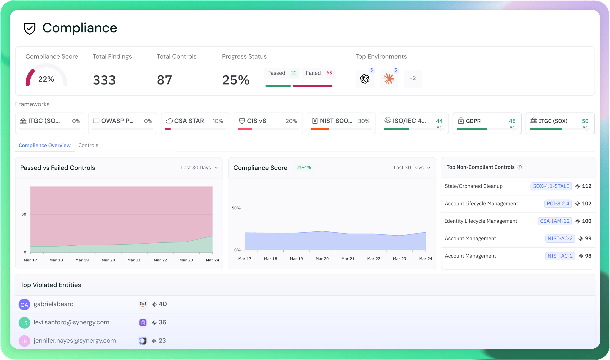This screenshot has width=610, height=360.
Task: Click the green passed progress bar segment
Action: click(278, 86)
